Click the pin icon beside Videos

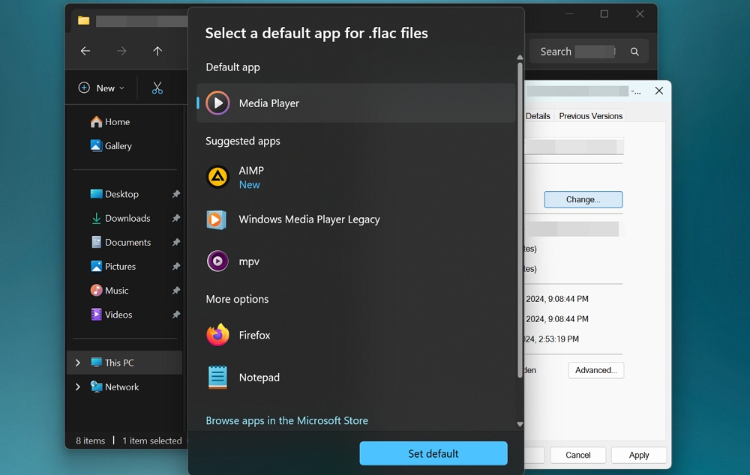tap(176, 315)
